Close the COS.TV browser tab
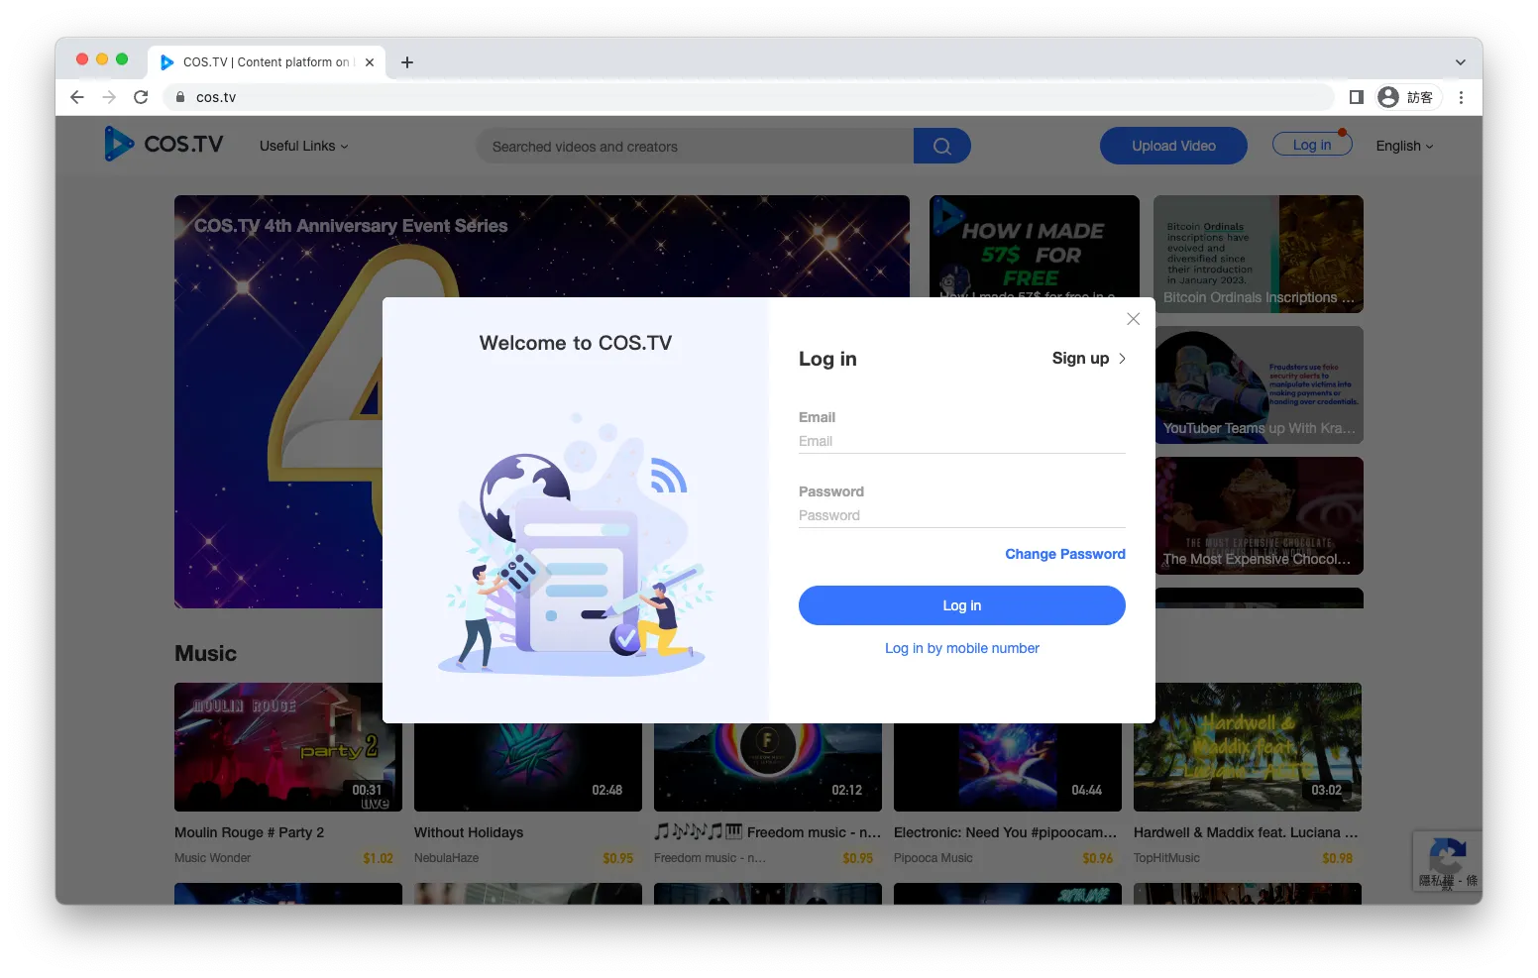This screenshot has height=978, width=1538. (x=370, y=62)
